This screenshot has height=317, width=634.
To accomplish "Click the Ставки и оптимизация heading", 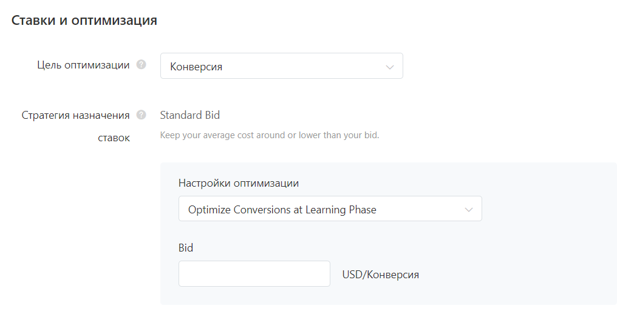I will point(84,21).
